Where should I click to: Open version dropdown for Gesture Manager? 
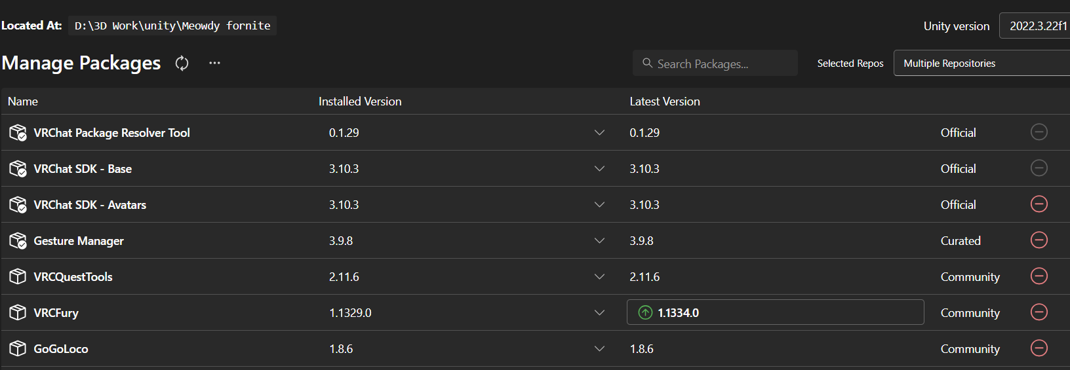[x=599, y=241]
